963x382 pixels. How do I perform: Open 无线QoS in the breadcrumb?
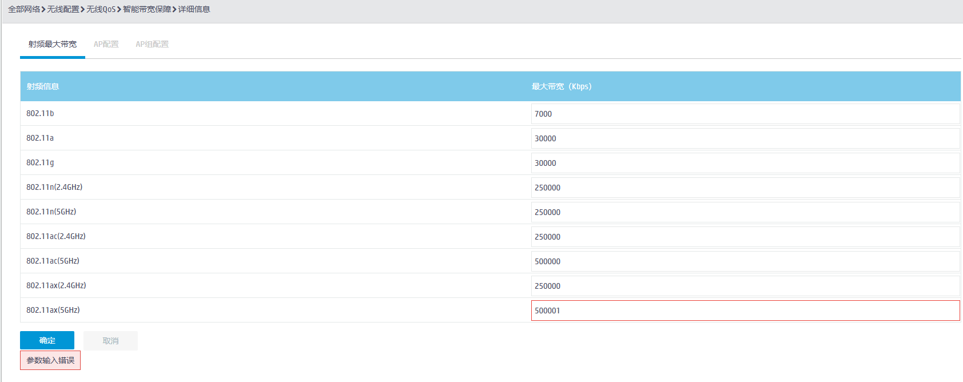(x=101, y=9)
